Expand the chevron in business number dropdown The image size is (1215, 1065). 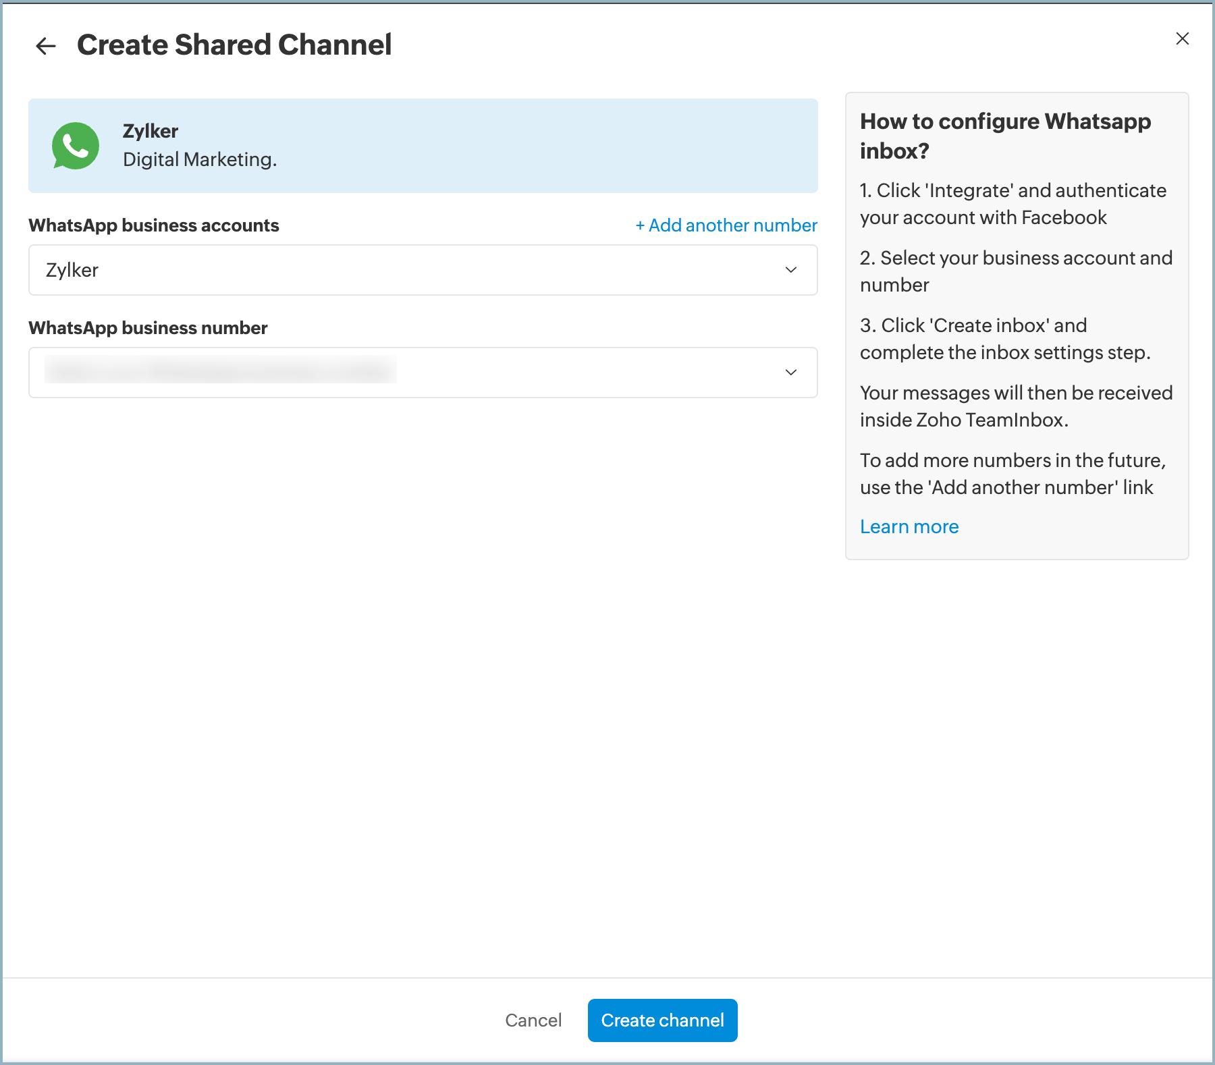(x=790, y=373)
